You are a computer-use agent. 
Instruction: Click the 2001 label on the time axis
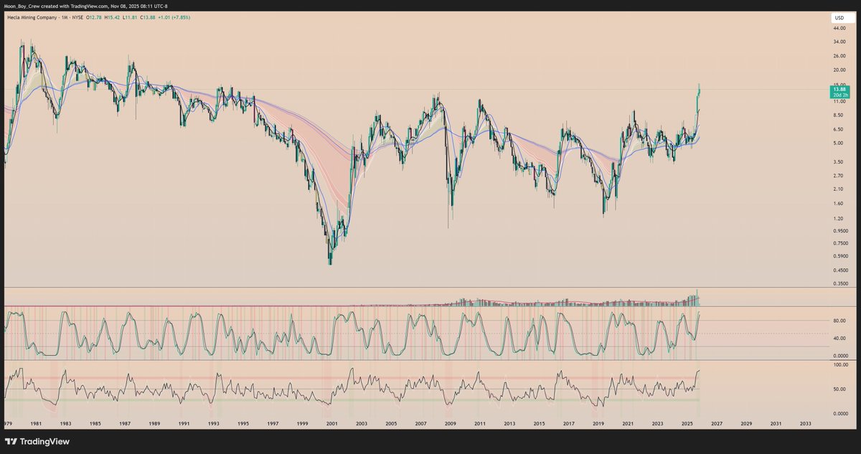coord(331,424)
